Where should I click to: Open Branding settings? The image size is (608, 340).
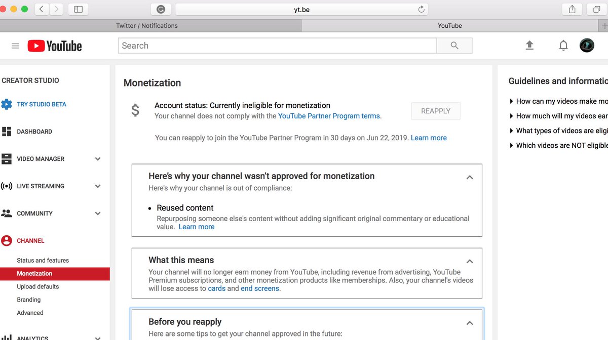29,300
